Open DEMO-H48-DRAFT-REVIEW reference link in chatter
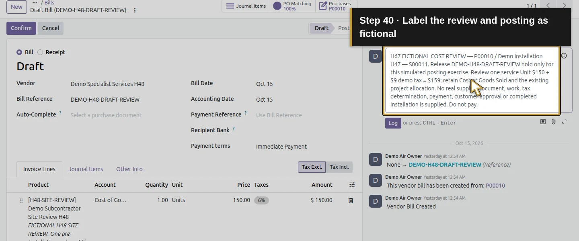Viewport: 579px width, 241px height. coord(445,165)
